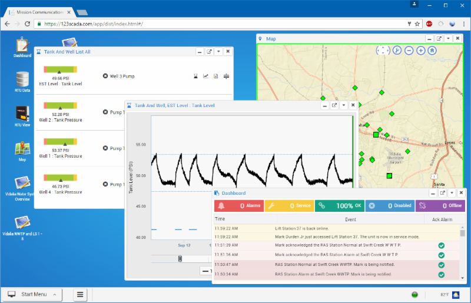Select the red Alarms status tab

pyautogui.click(x=238, y=206)
